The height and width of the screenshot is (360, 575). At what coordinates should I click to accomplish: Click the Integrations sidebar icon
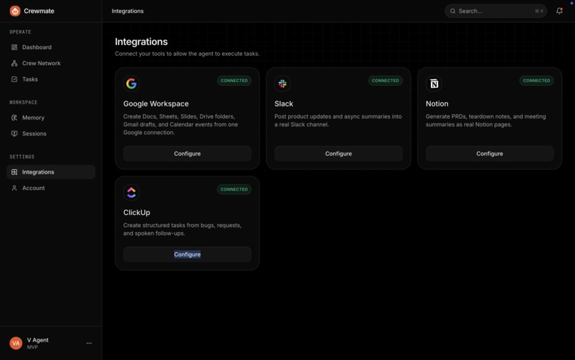click(x=14, y=172)
